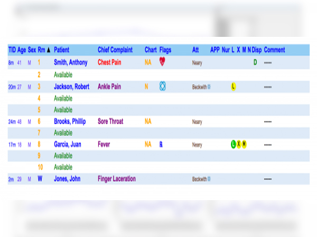Click the NA chart status for Garcia, Juan

148,144
